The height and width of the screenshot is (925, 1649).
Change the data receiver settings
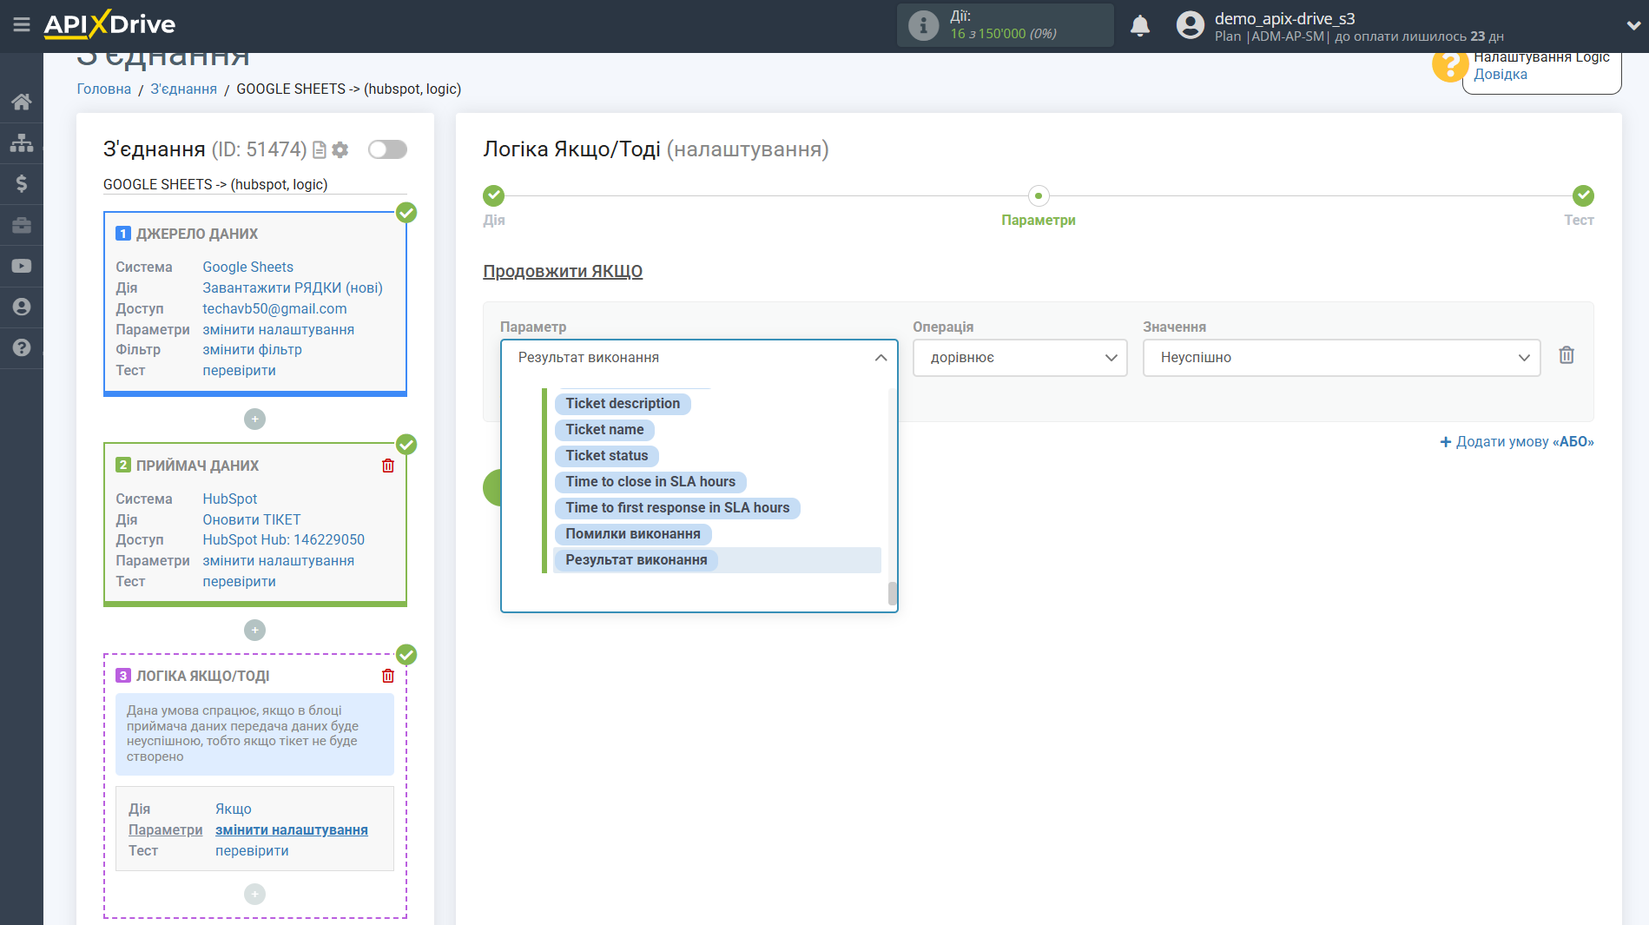(x=278, y=561)
